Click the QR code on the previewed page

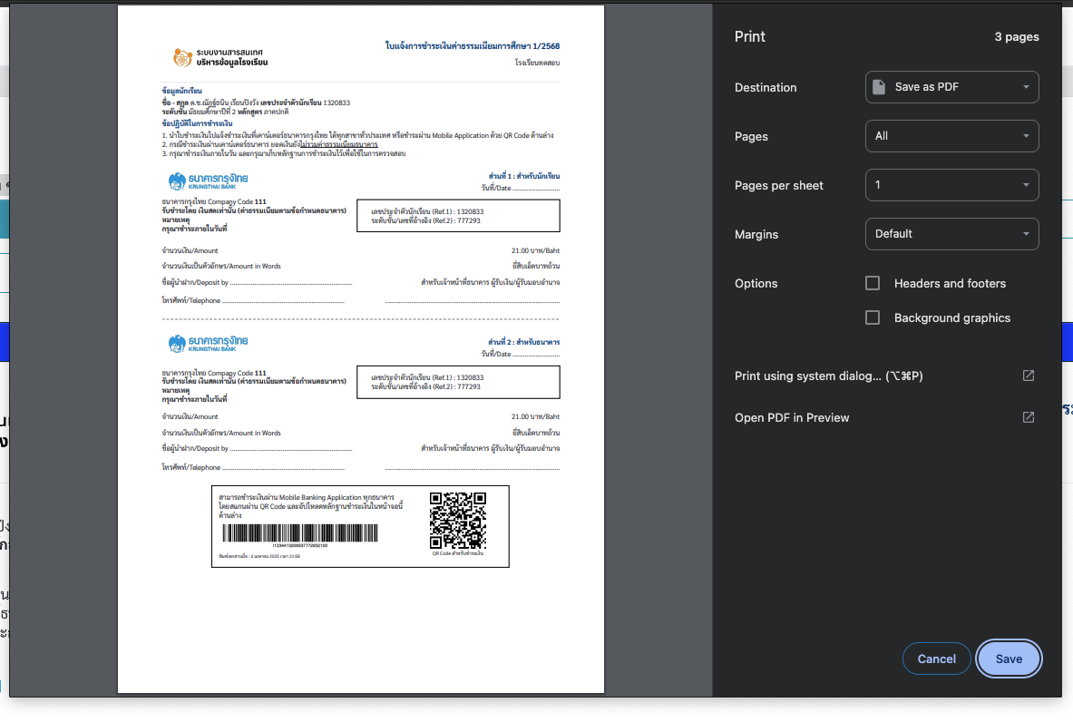[457, 520]
